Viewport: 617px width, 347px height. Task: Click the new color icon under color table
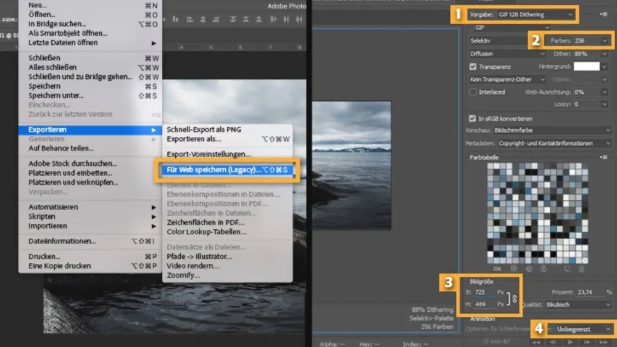tap(567, 269)
